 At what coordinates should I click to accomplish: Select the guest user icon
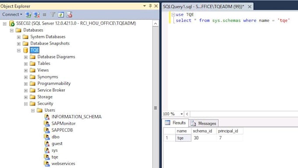click(47, 143)
